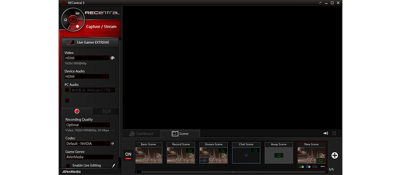
Task: Add text source to New Scene
Action: point(315,167)
